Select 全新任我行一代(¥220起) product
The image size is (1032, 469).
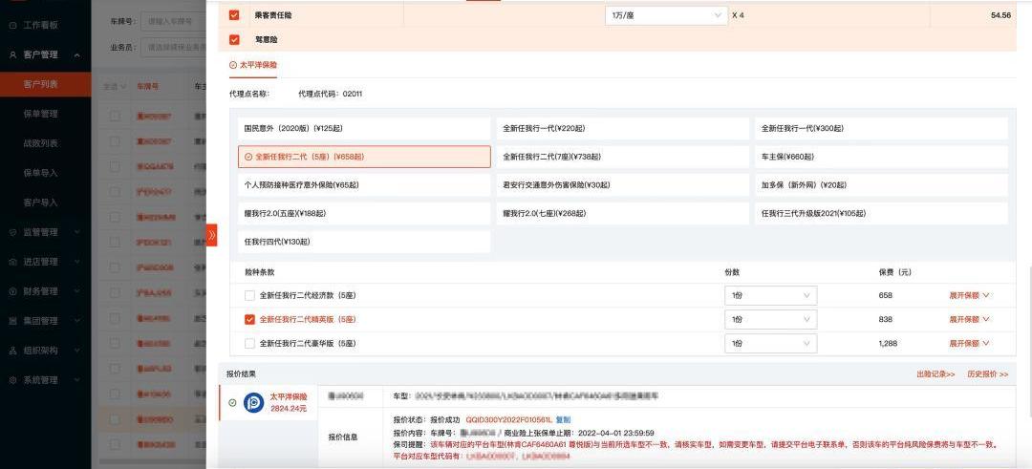[623, 129]
